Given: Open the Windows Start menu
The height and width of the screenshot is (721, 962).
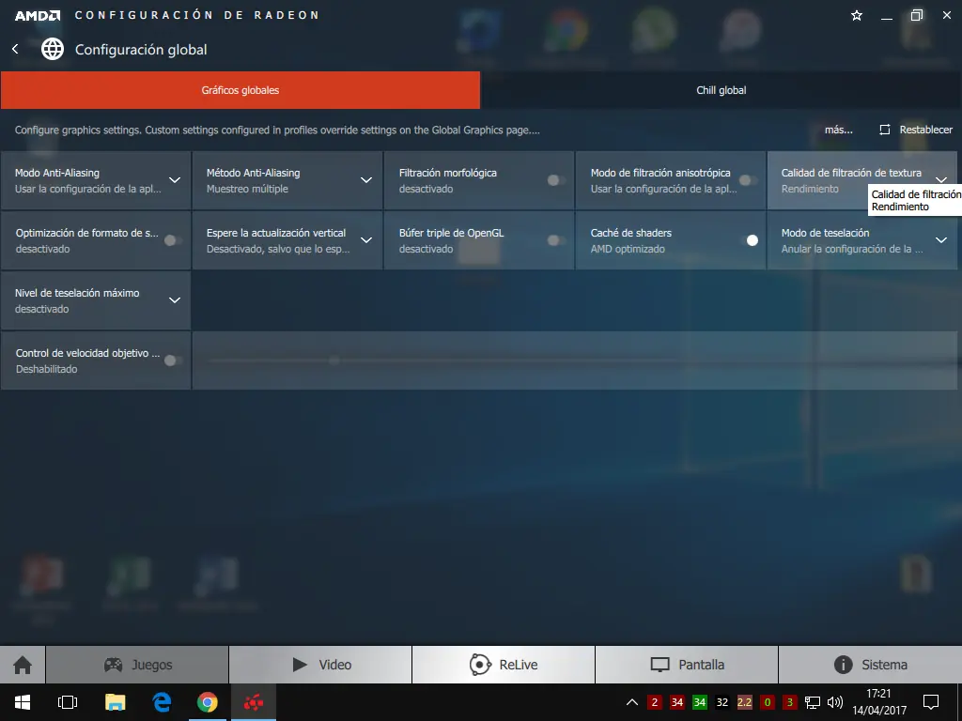Looking at the screenshot, I should [23, 702].
